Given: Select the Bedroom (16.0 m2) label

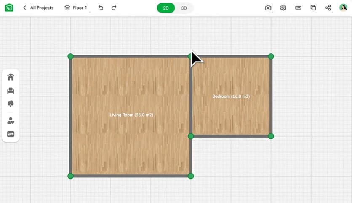Looking at the screenshot, I should [231, 96].
